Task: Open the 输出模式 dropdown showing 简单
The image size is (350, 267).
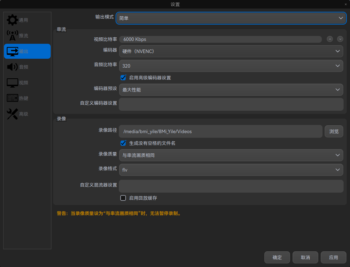Action: pyautogui.click(x=231, y=18)
